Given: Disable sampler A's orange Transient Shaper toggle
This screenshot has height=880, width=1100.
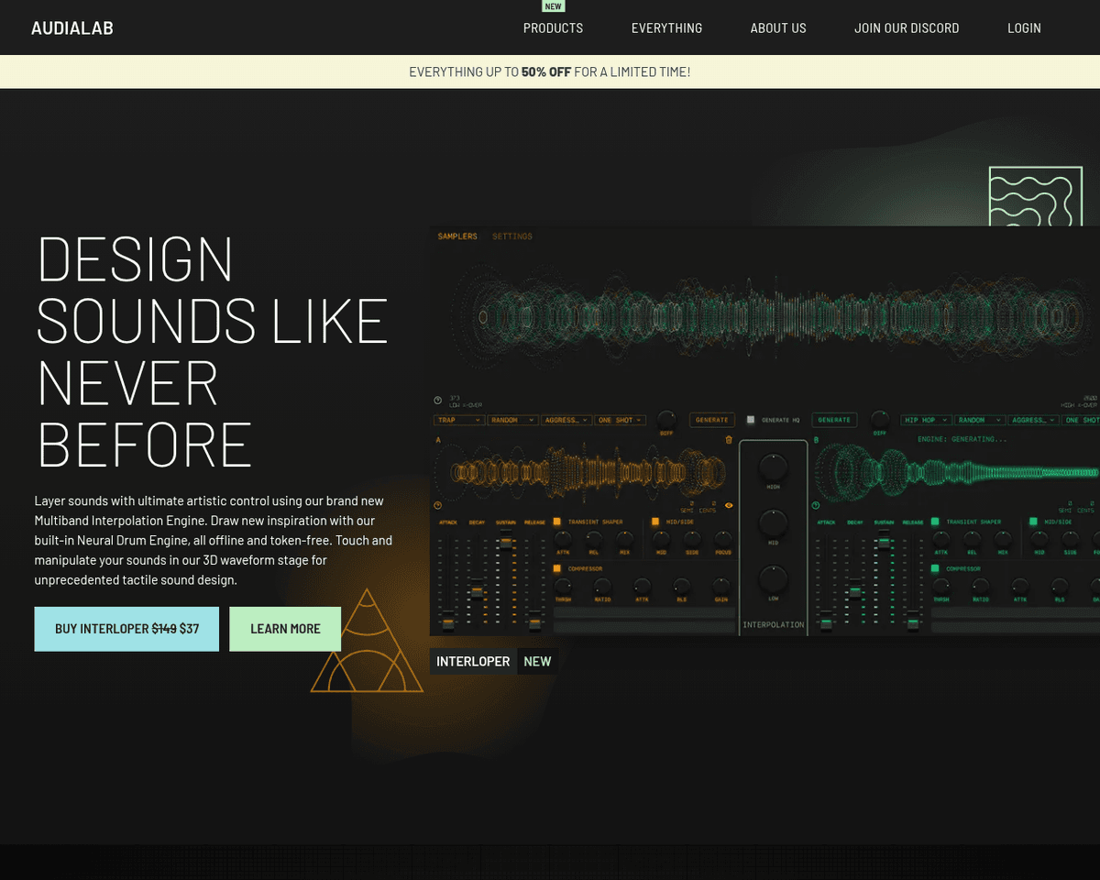Looking at the screenshot, I should tap(557, 522).
